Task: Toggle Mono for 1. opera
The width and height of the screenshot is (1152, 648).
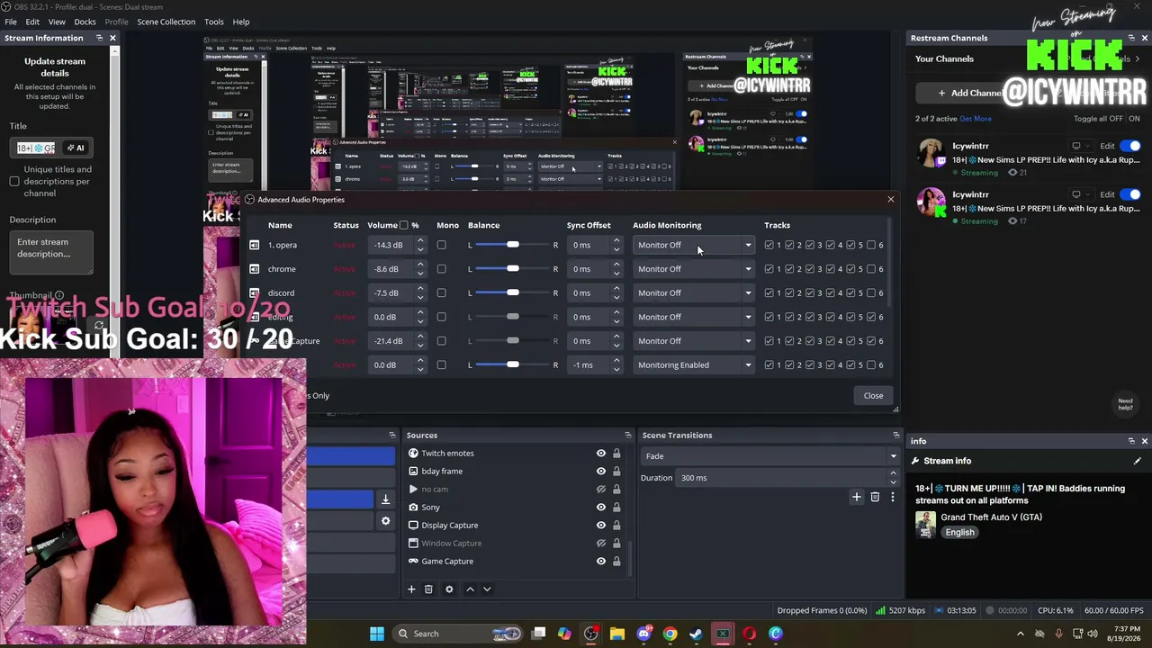Action: point(441,245)
